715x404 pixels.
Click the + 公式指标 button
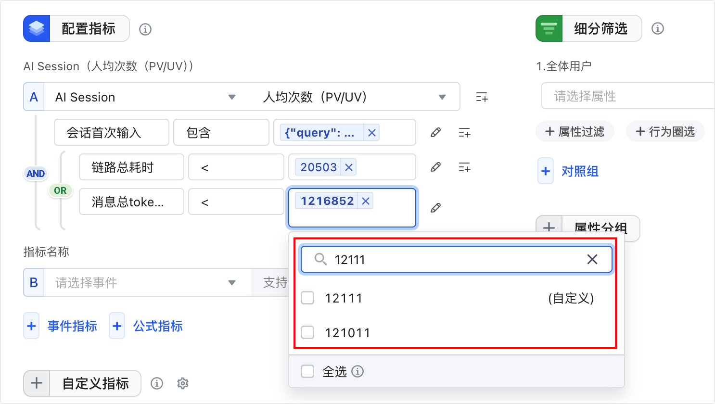coord(147,326)
